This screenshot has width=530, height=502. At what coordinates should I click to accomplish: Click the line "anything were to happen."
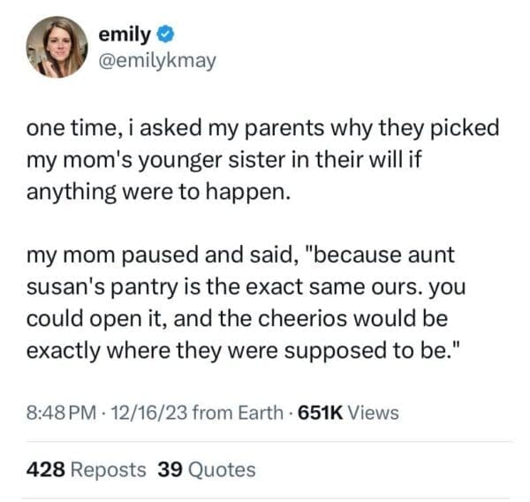click(x=158, y=193)
